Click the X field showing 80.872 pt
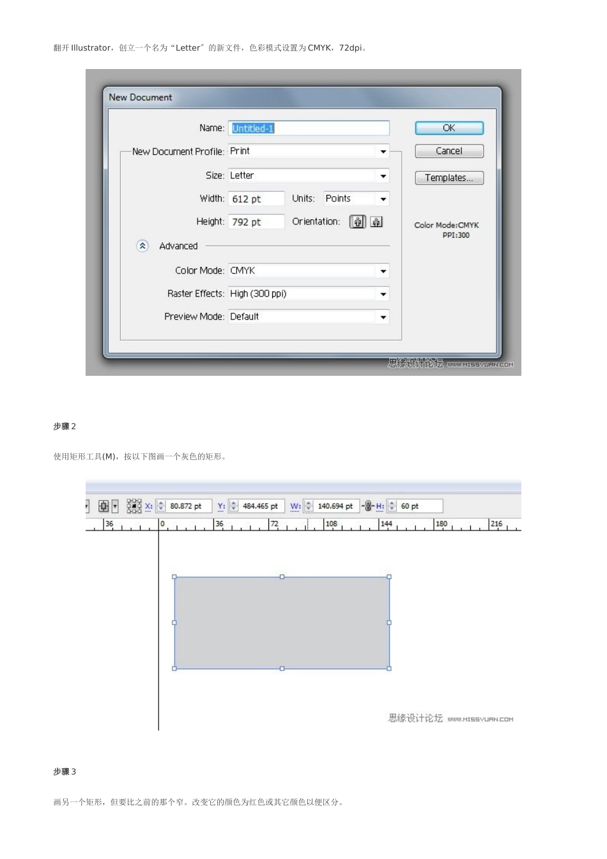607x859 pixels. point(189,506)
